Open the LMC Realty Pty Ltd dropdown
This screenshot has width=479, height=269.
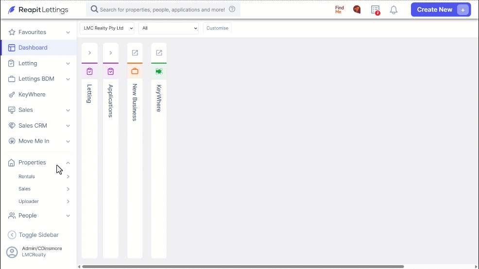click(107, 28)
